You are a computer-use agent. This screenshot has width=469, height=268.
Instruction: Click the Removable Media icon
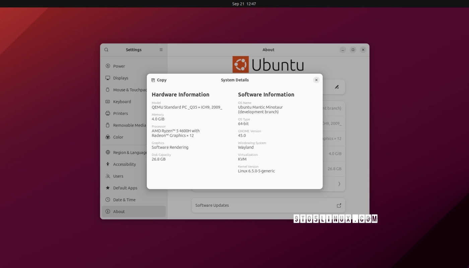pos(108,125)
